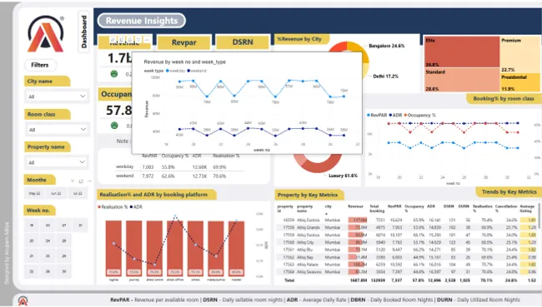The image size is (542, 307).
Task: Click the green up-arrow under Revenue value
Action: [114, 74]
